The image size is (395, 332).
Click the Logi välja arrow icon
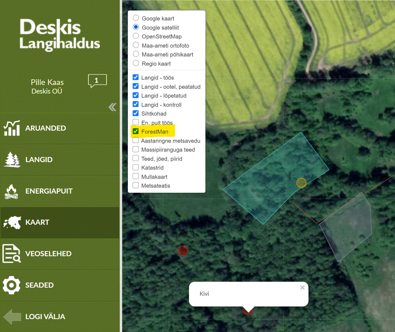click(12, 317)
